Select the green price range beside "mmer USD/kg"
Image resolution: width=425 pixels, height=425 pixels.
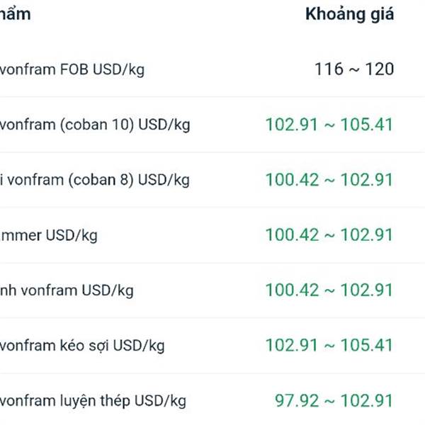click(x=329, y=235)
